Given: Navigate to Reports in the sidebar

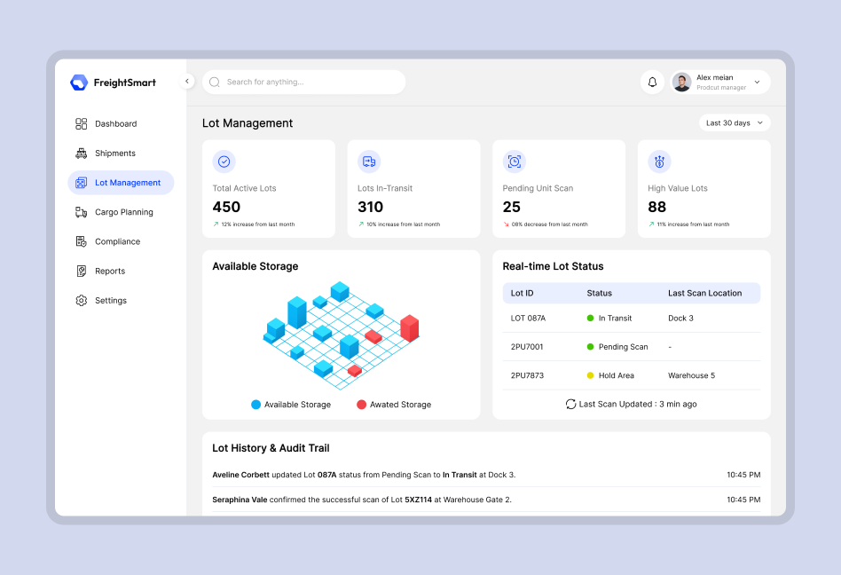Looking at the screenshot, I should point(110,272).
